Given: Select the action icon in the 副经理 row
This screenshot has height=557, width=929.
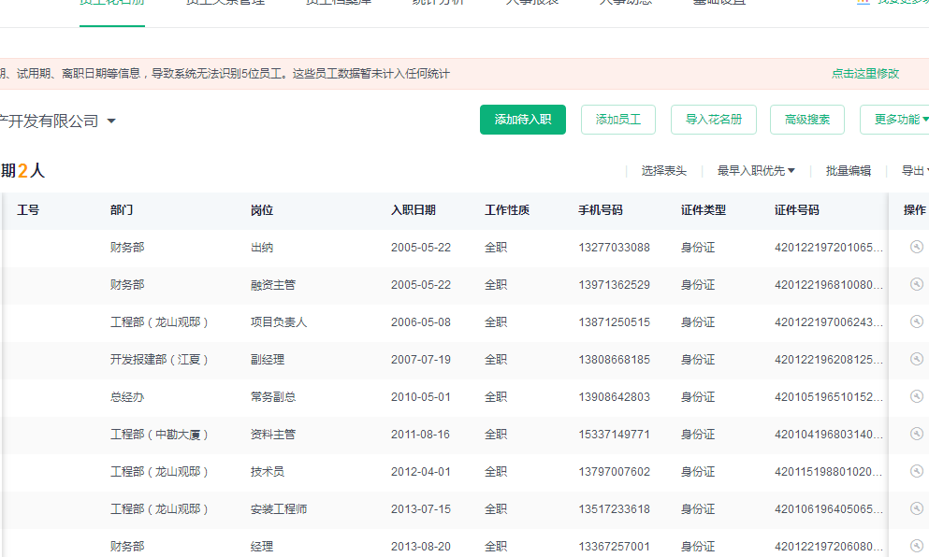Looking at the screenshot, I should [x=917, y=360].
